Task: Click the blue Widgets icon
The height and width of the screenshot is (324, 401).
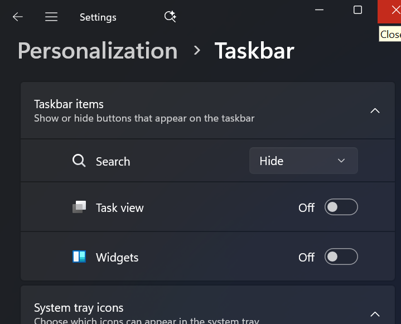Action: coord(79,257)
